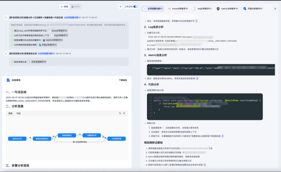Click the share icon beside 工作空间

coord(120,6)
